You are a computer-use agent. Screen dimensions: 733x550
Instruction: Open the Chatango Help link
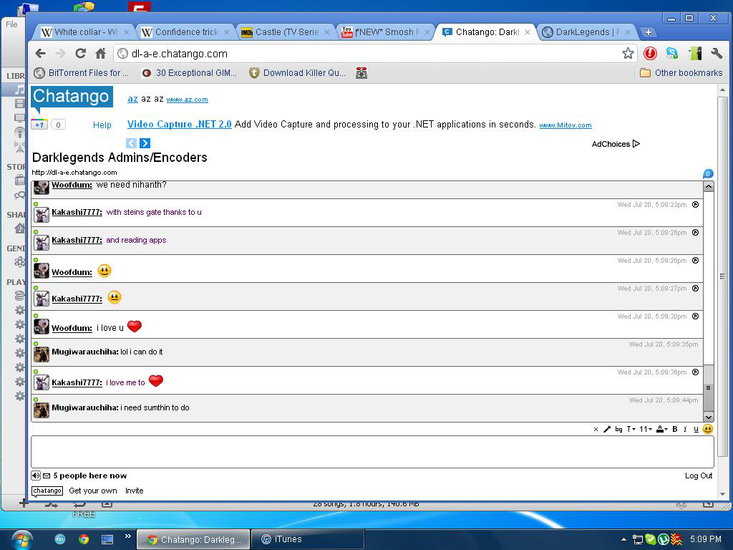coord(102,125)
